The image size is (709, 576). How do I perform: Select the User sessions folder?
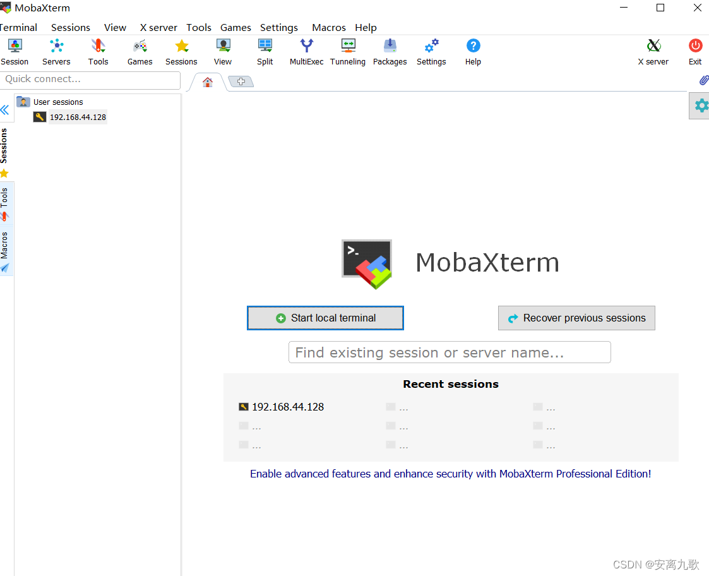[x=50, y=102]
